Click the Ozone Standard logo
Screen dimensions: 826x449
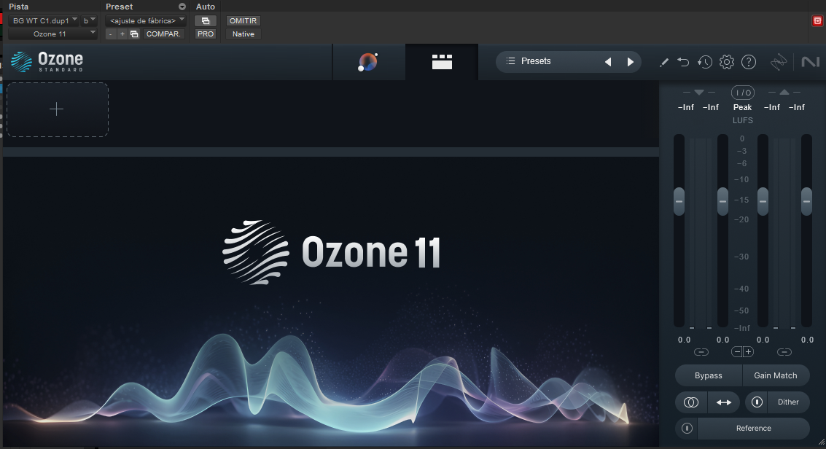47,61
